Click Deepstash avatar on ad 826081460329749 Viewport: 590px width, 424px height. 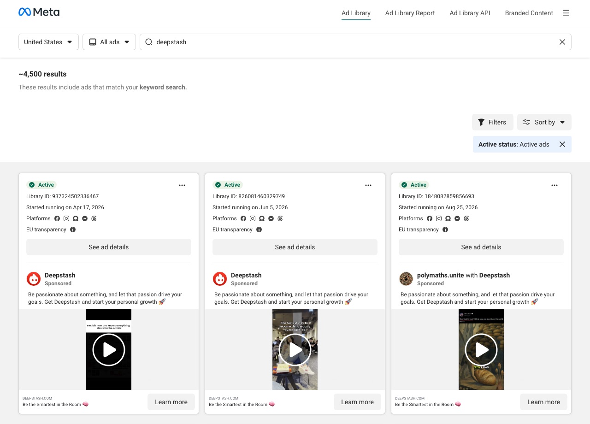point(220,279)
